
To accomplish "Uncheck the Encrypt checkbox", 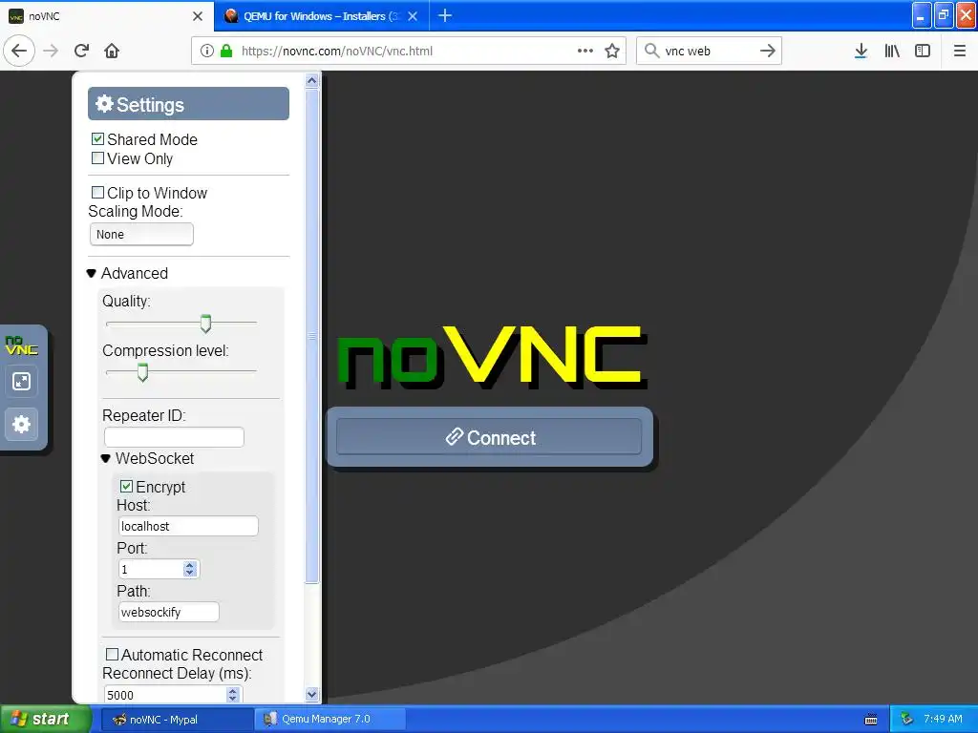I will (127, 486).
